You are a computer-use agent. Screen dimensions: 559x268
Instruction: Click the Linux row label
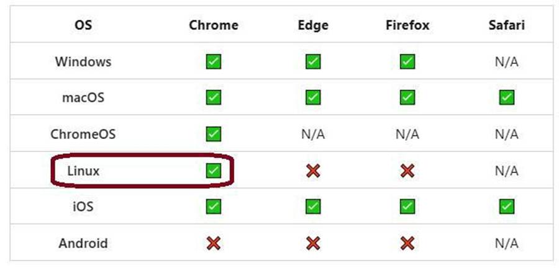click(x=83, y=171)
